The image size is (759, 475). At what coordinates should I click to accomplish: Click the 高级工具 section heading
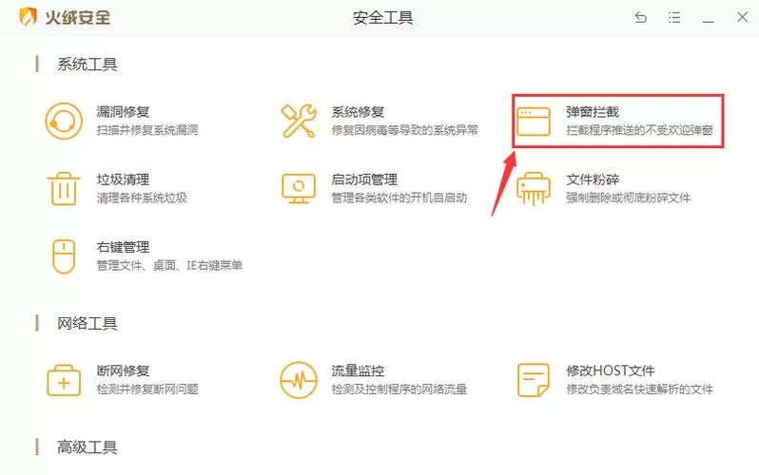[88, 447]
